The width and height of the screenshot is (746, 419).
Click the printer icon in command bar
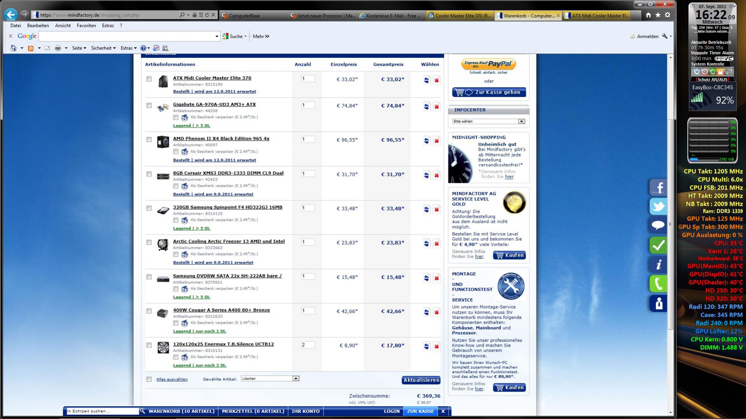[x=58, y=48]
